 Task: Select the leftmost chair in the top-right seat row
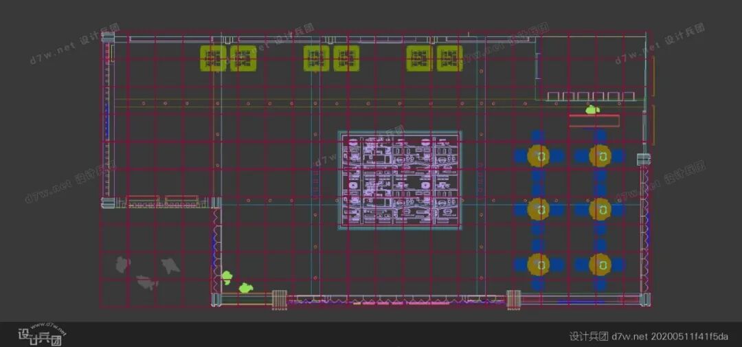(x=553, y=97)
